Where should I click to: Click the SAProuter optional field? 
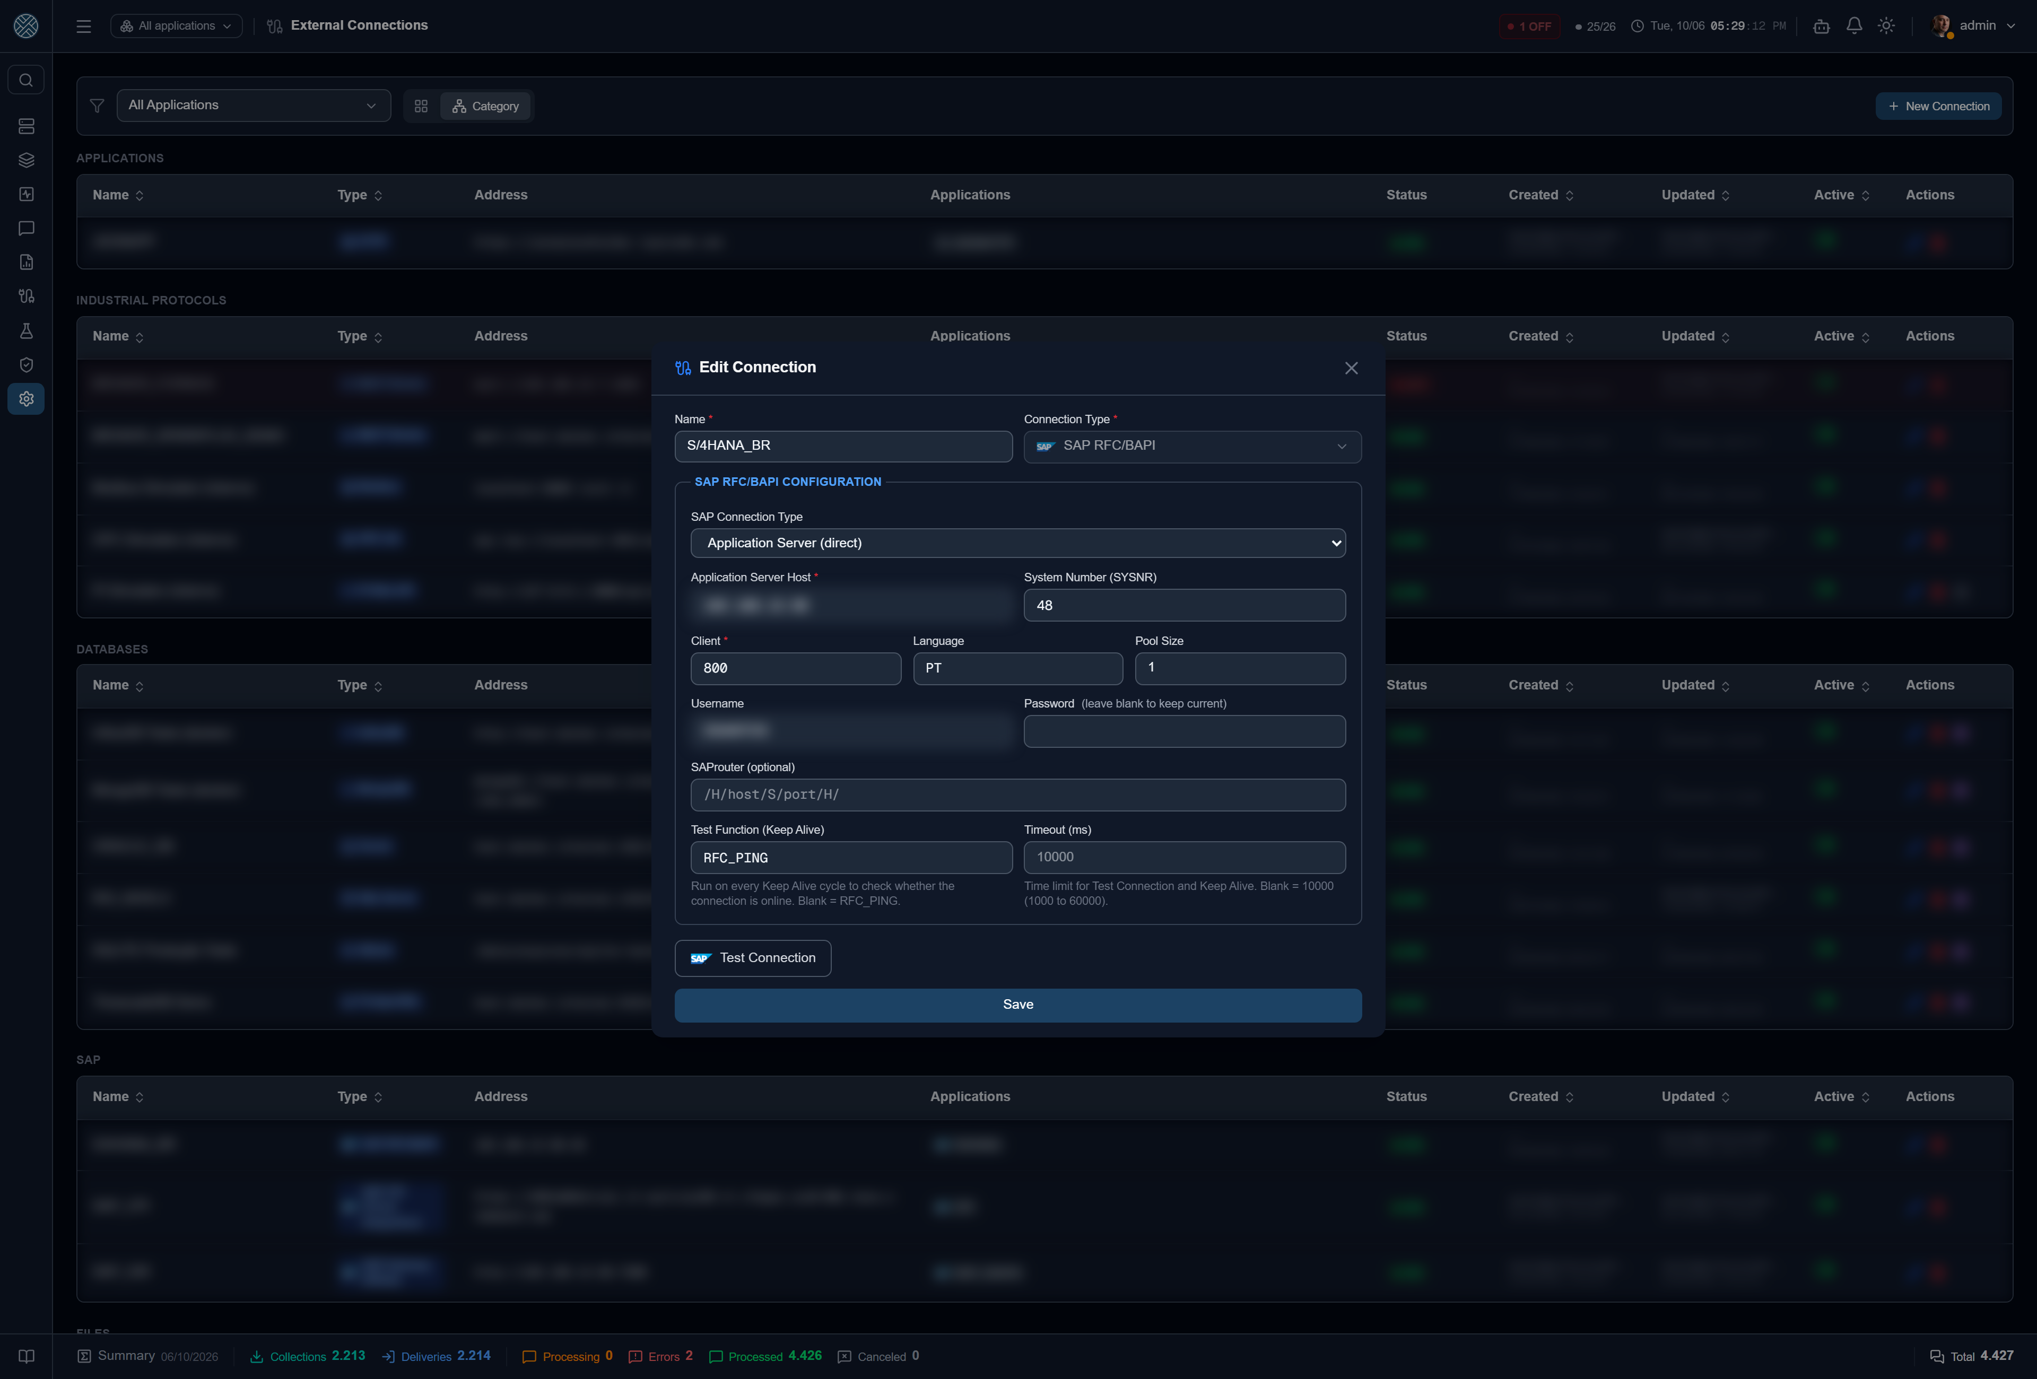point(1017,795)
